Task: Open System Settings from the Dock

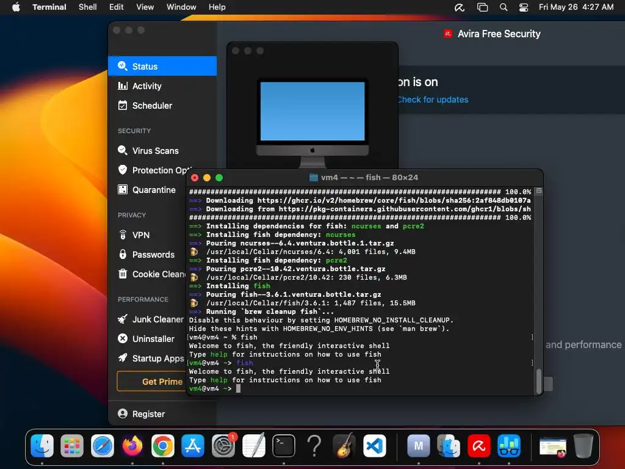Action: (x=223, y=445)
